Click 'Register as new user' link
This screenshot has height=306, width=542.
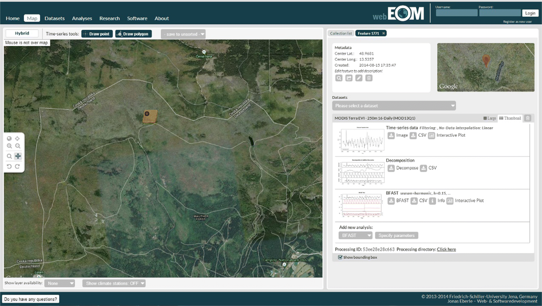[517, 21]
